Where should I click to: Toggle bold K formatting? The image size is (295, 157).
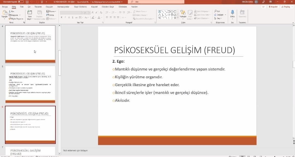(x=61, y=17)
